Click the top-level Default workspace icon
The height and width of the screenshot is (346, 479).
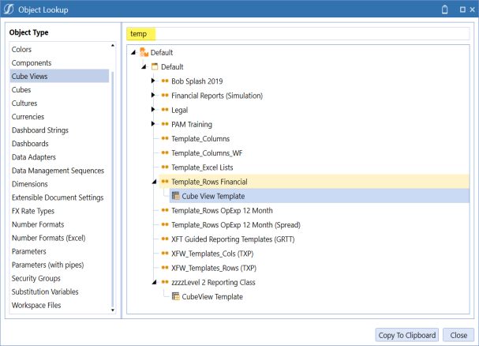click(x=144, y=52)
